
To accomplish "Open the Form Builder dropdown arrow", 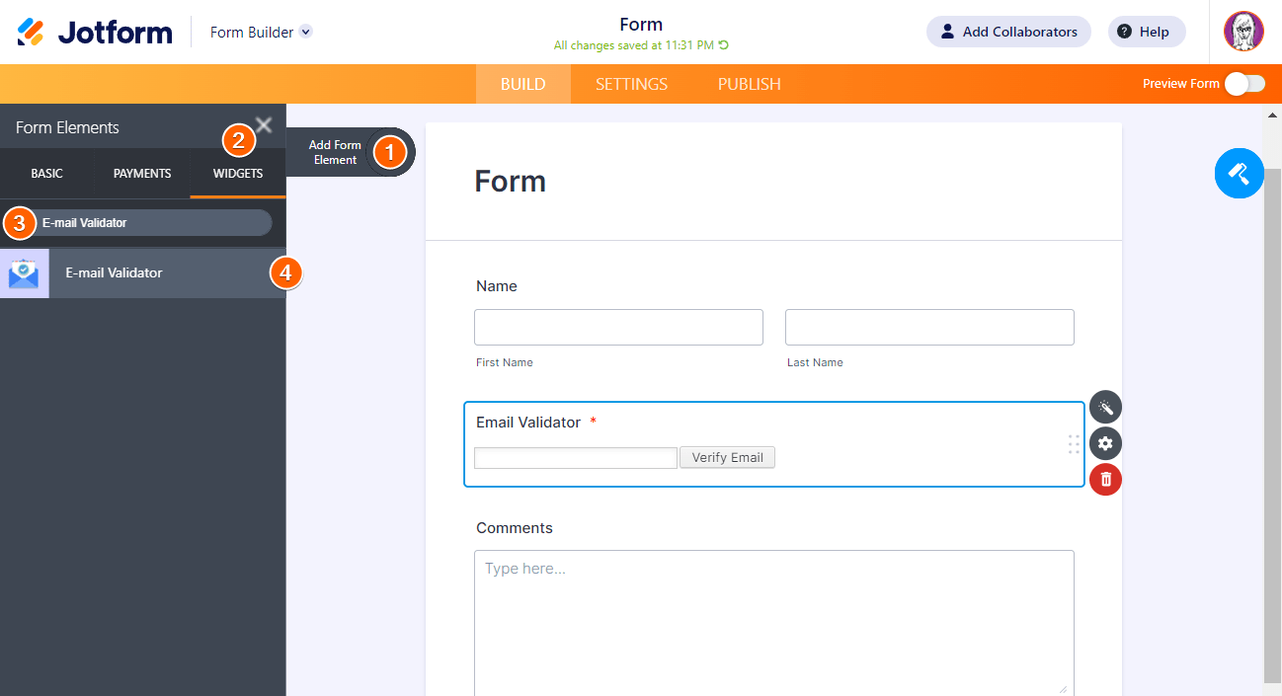I will [306, 32].
